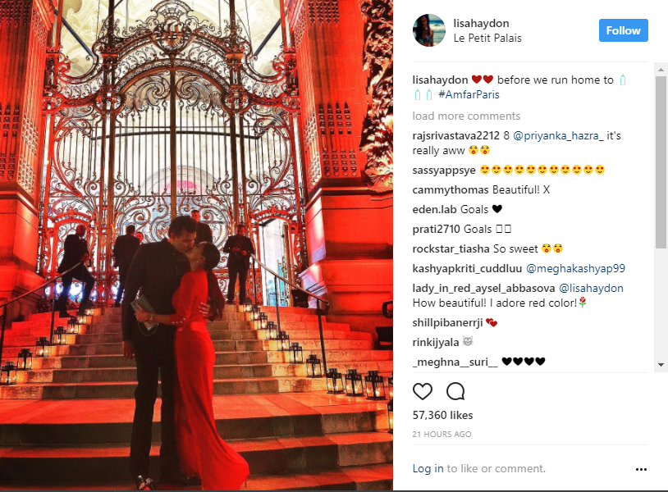Open @priyanka_hazra_ mention
The height and width of the screenshot is (492, 668).
pyautogui.click(x=558, y=136)
